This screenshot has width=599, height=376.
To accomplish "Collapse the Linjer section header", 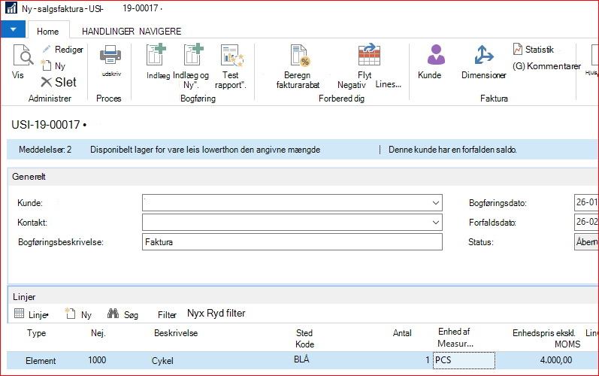I will (x=303, y=297).
